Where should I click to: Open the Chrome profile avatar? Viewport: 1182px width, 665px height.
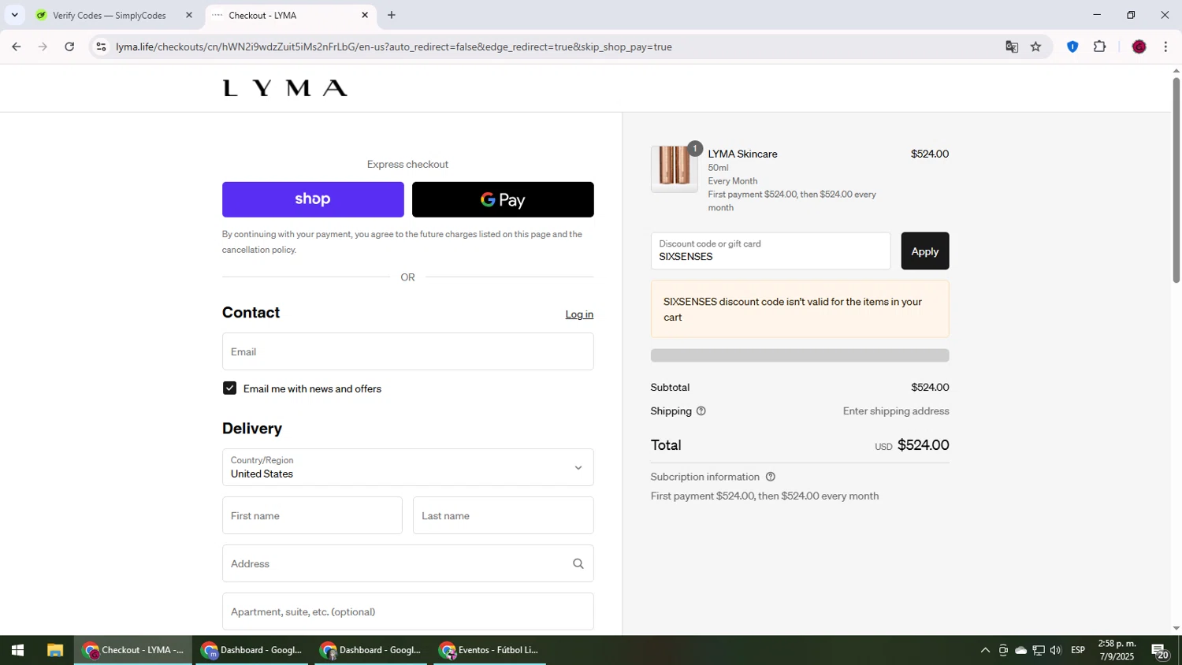pyautogui.click(x=1139, y=46)
